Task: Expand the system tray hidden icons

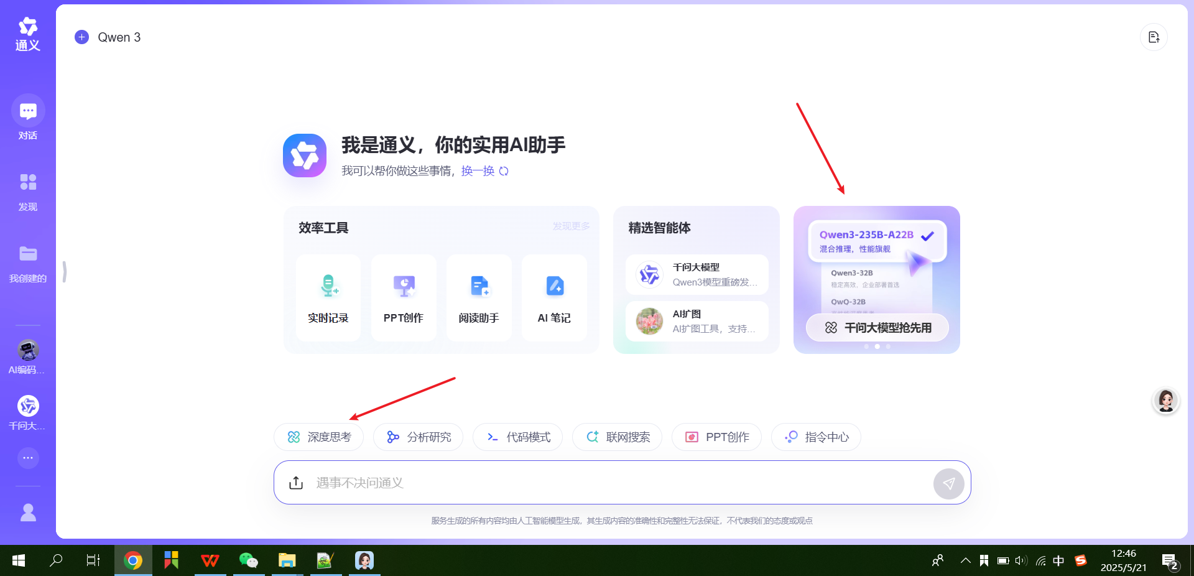Action: pos(966,560)
